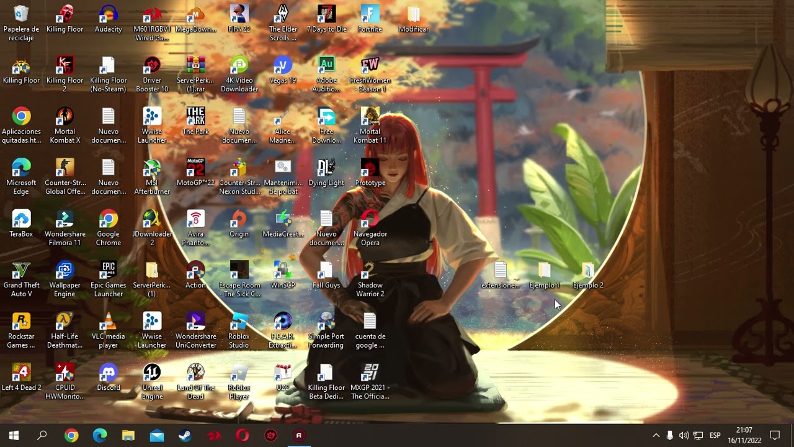794x447 pixels.
Task: Select the Fall Guys desktop icon
Action: point(326,275)
